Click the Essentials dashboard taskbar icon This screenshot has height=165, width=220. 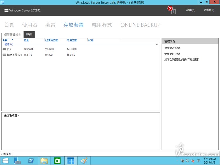(71, 161)
